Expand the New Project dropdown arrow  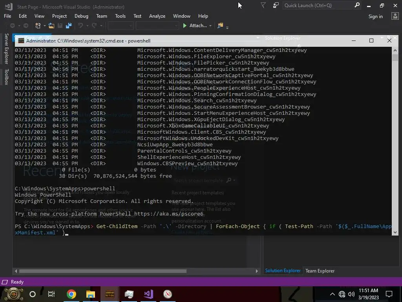[x=44, y=26]
